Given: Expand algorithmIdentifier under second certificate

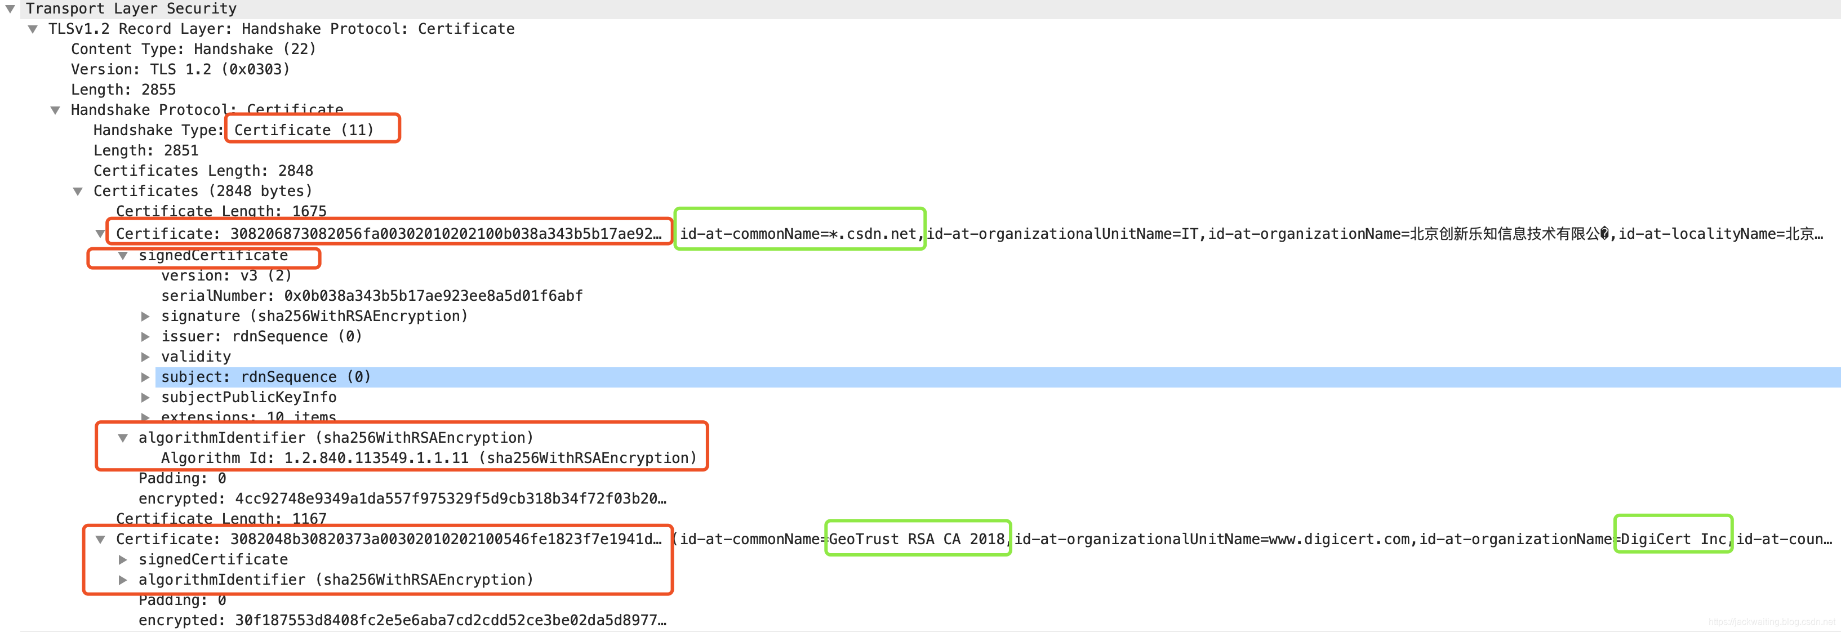Looking at the screenshot, I should point(123,580).
